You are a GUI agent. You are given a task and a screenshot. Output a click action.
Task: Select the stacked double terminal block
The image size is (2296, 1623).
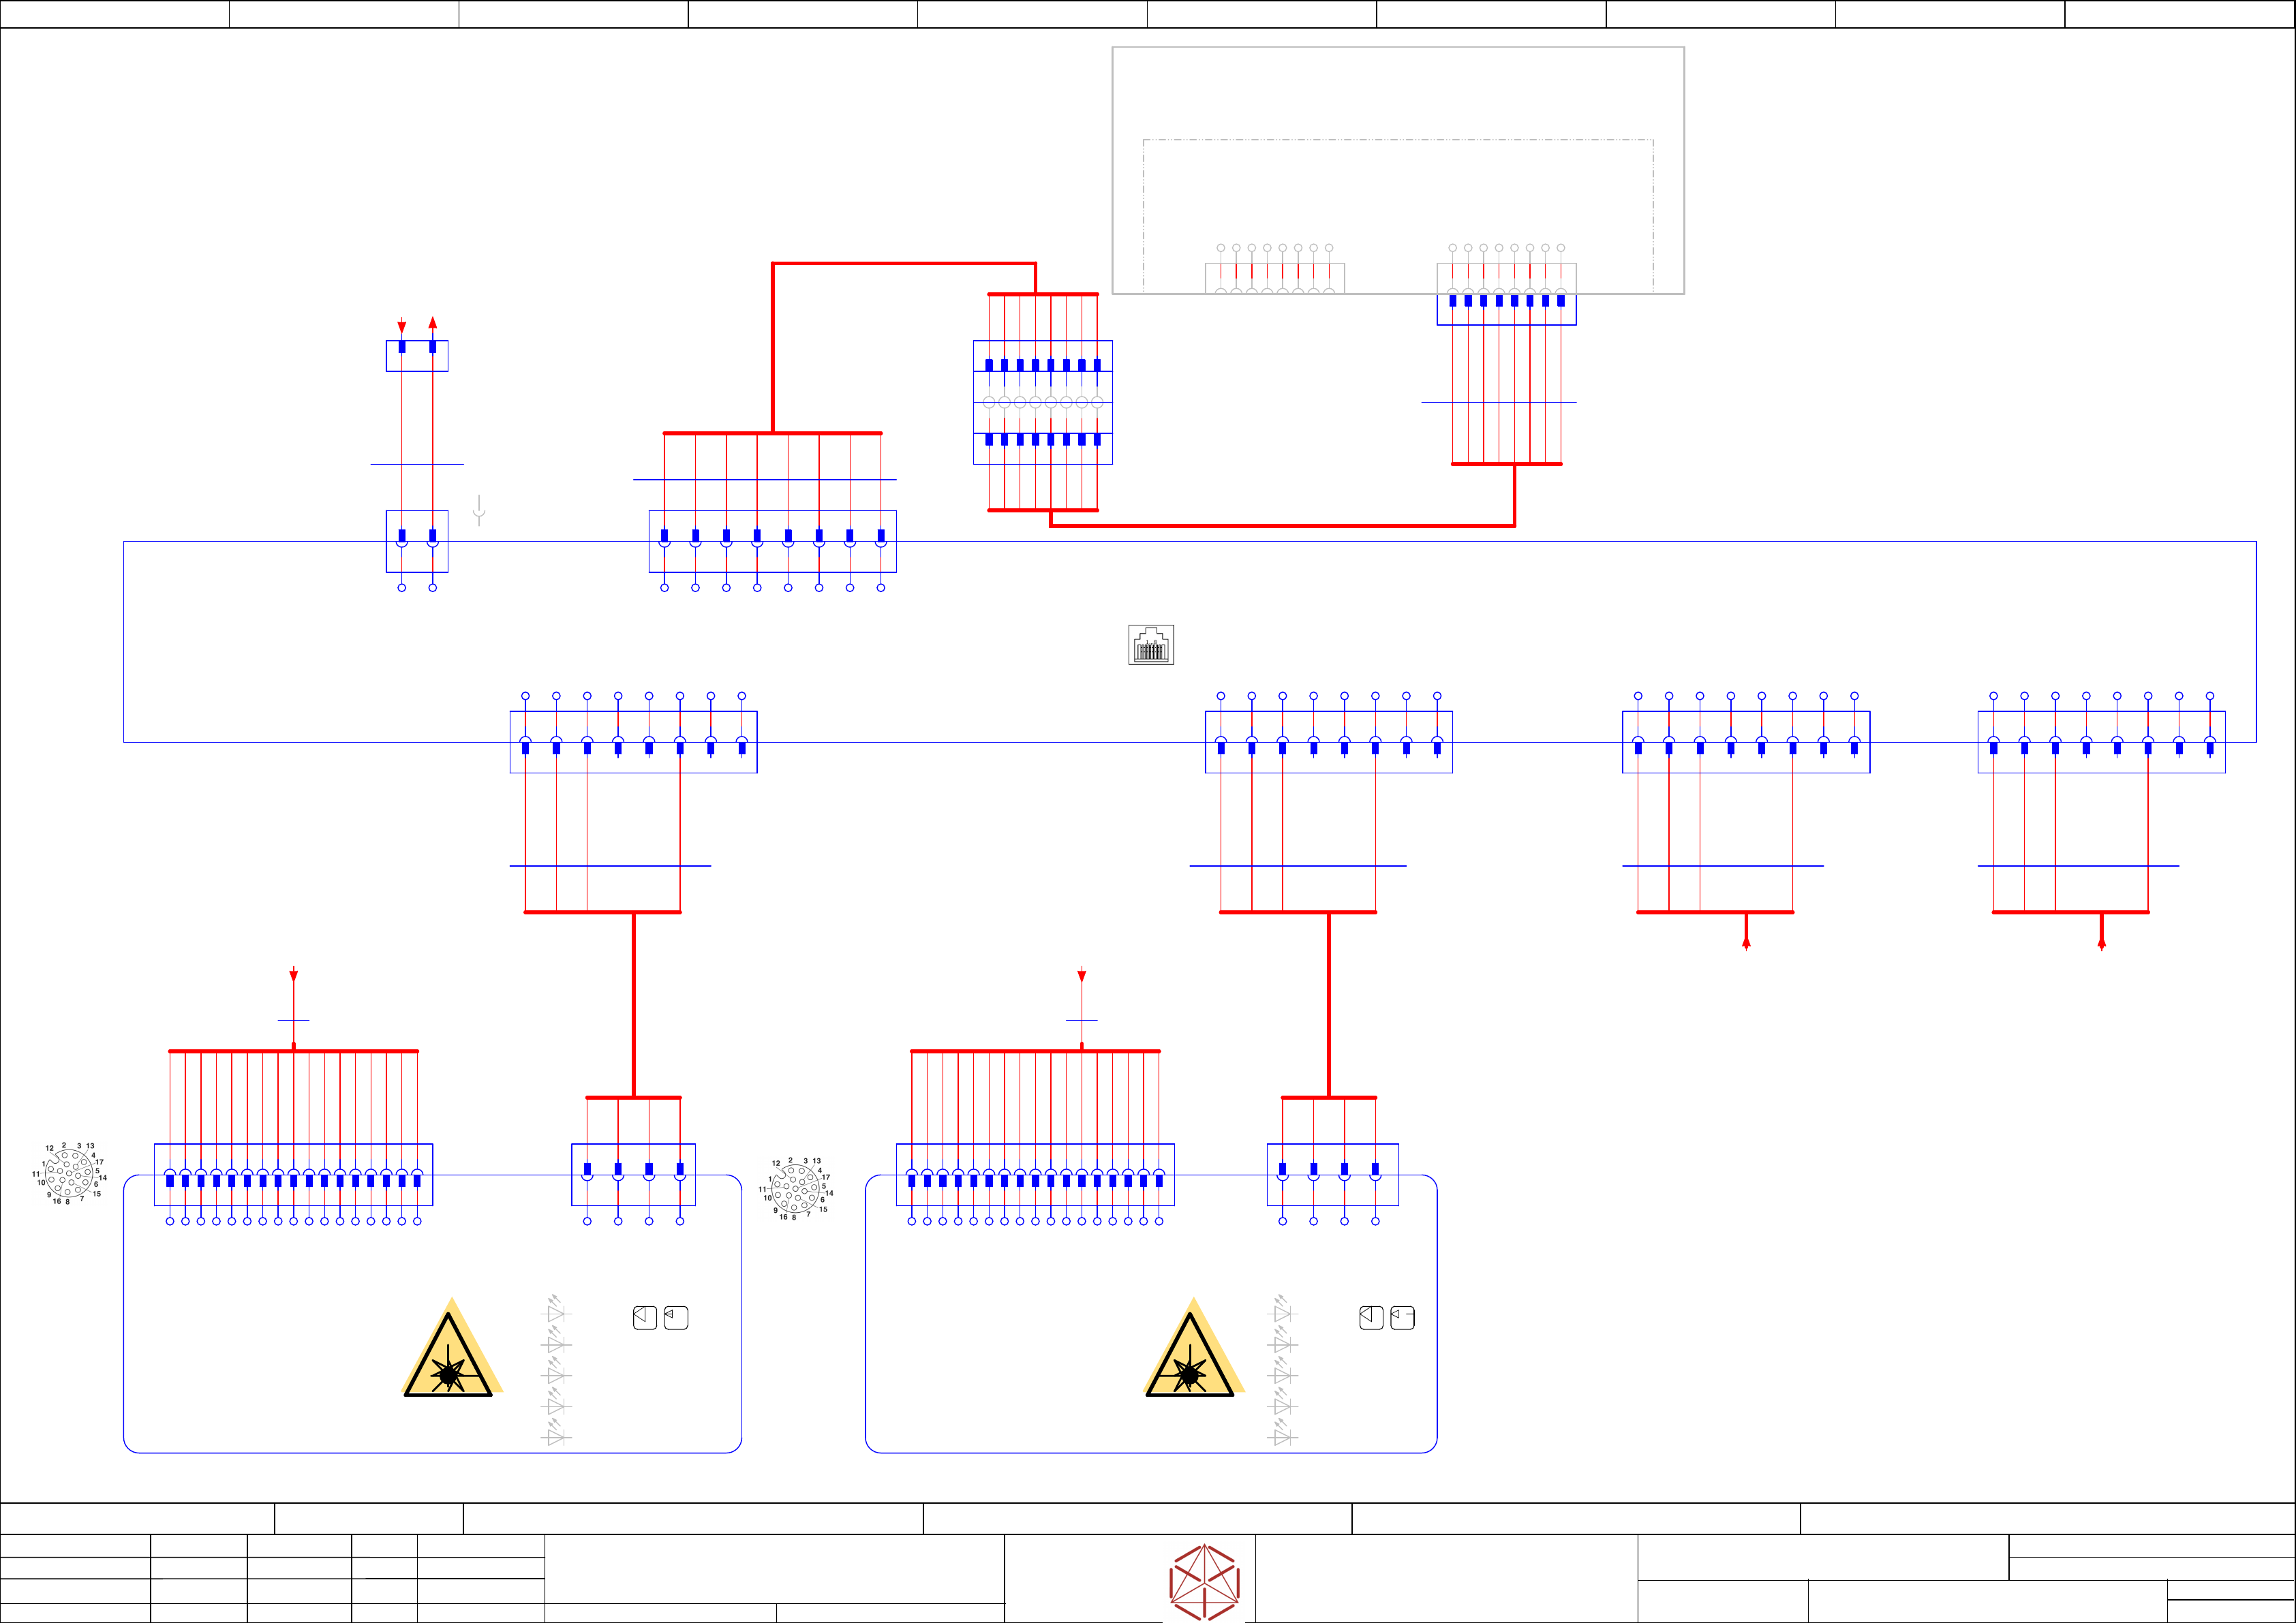[1043, 402]
